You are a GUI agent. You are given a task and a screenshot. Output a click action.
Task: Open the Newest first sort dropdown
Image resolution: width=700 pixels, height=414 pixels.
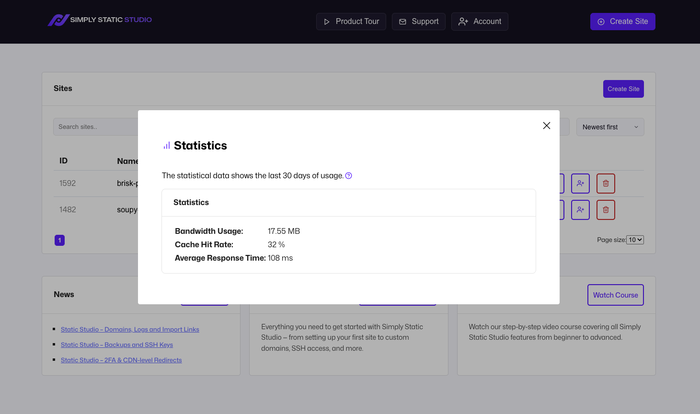610,127
